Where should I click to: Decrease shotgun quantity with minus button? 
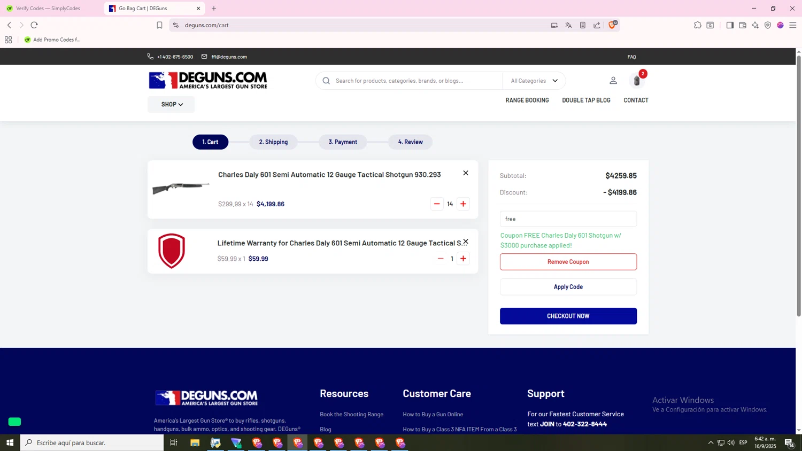[437, 204]
